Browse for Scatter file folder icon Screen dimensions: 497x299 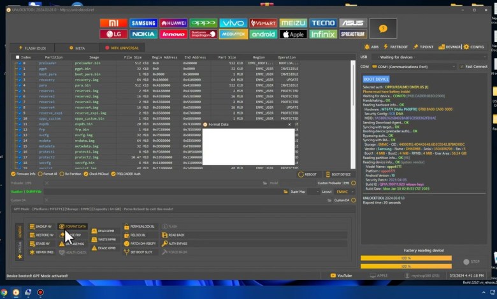pos(285,191)
